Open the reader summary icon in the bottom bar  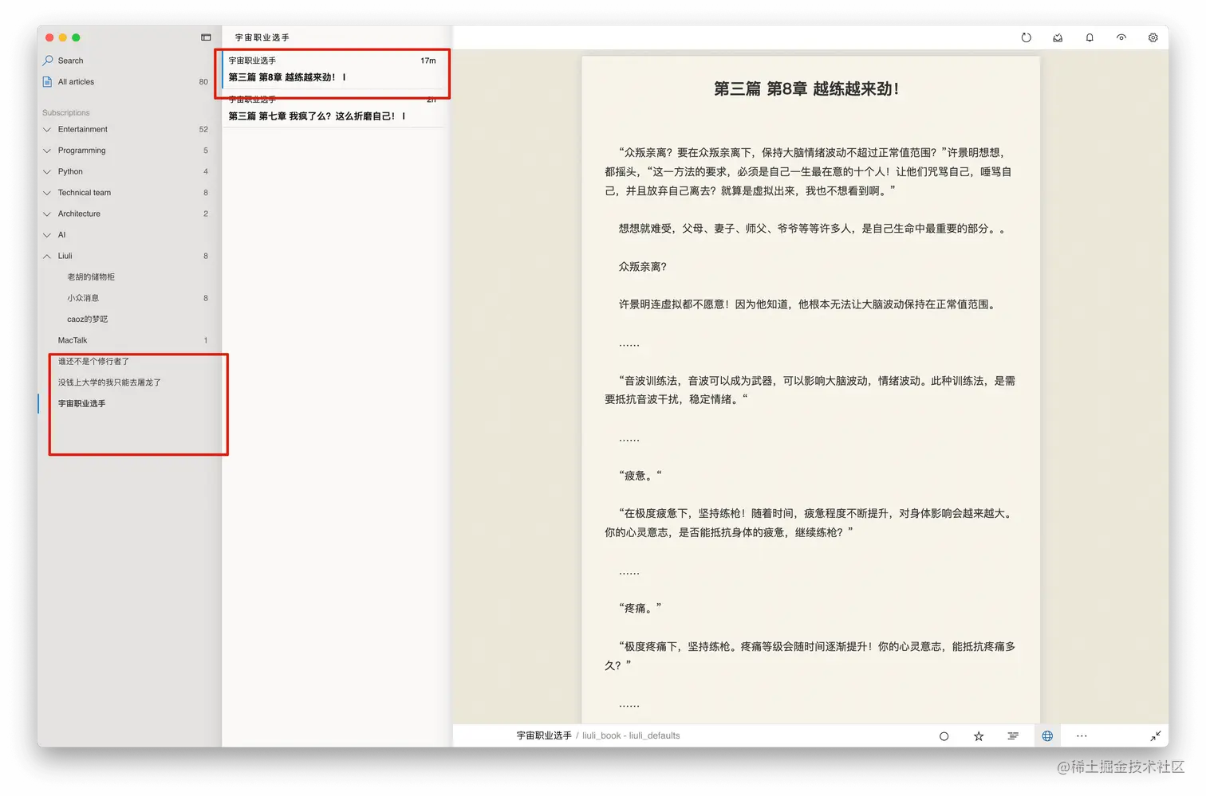[x=1013, y=735]
